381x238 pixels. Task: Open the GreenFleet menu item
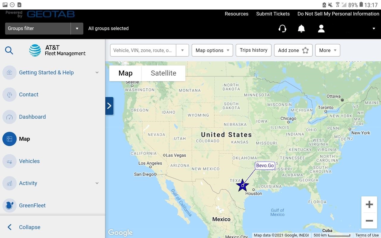pos(32,206)
